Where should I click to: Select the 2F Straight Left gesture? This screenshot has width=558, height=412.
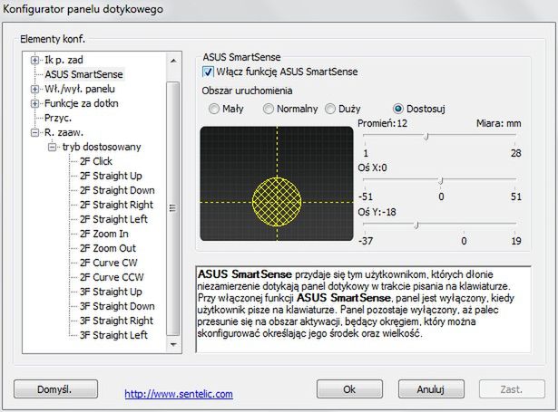click(x=113, y=219)
